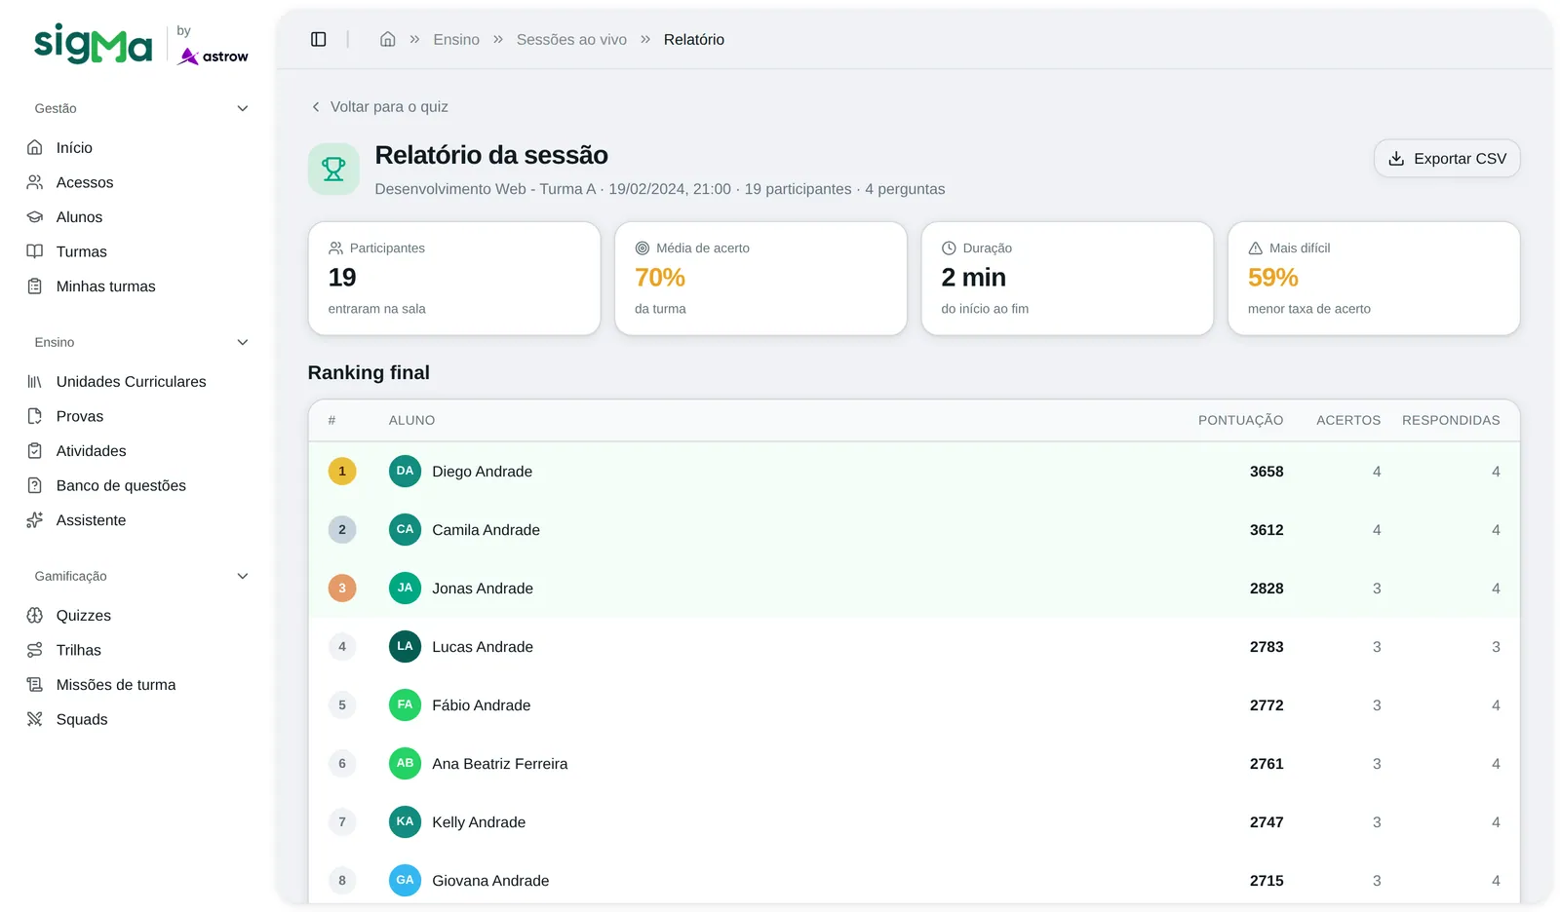
Task: Open Atividades checklist icon
Action: click(x=35, y=450)
